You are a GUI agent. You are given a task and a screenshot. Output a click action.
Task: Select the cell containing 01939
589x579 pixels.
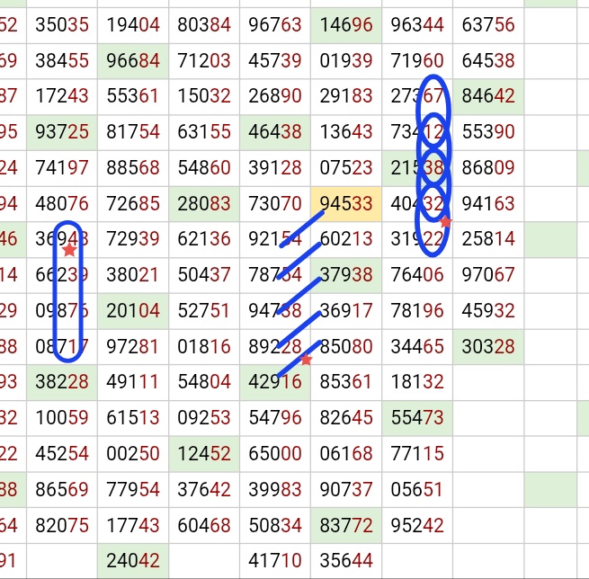pos(346,61)
